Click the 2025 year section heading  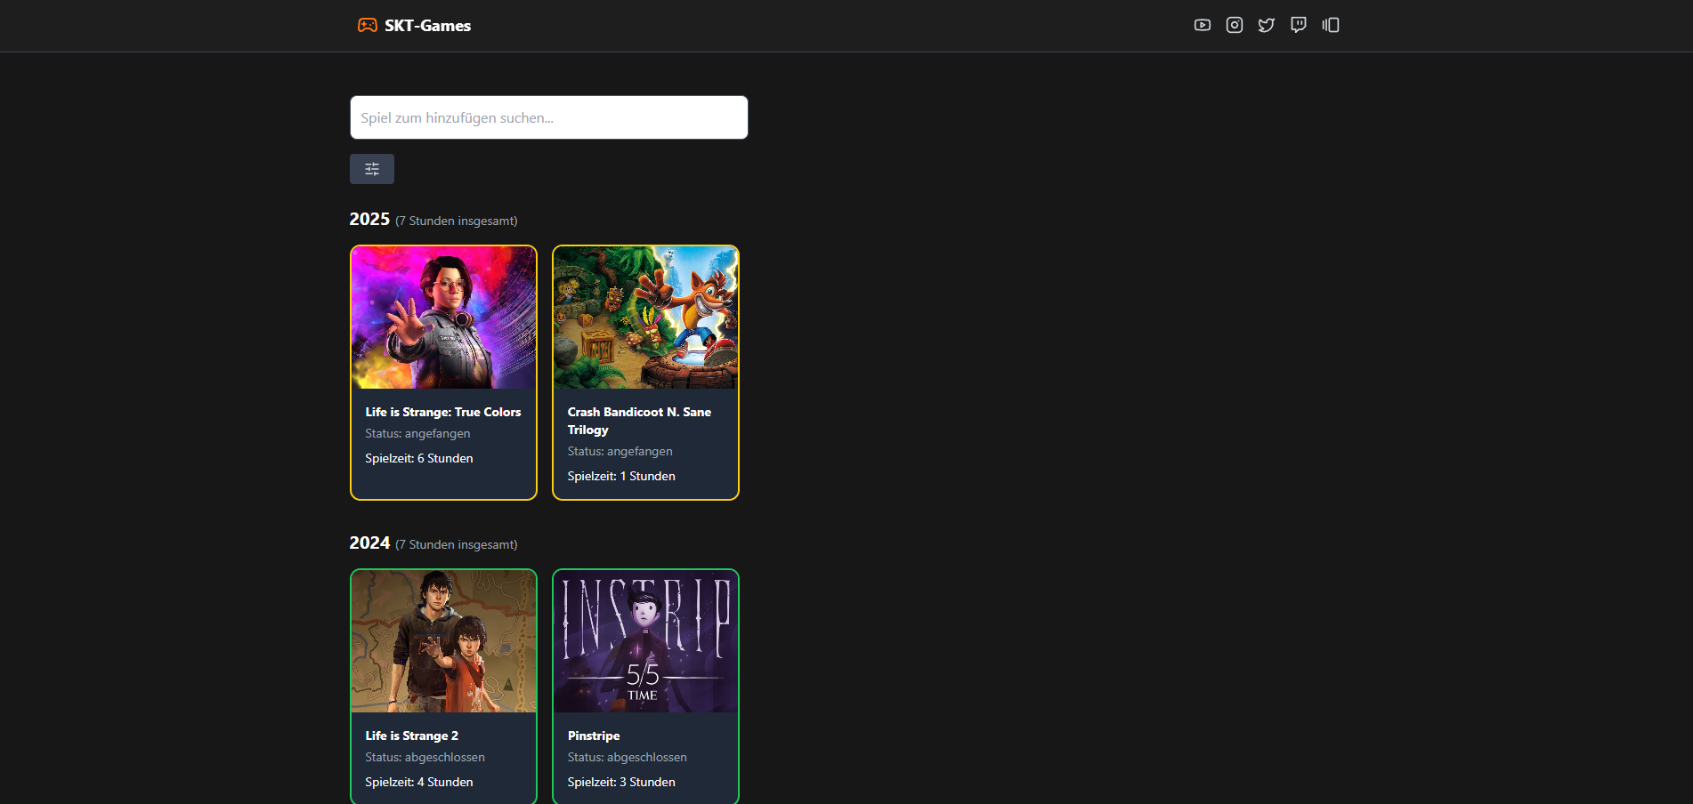pyautogui.click(x=369, y=220)
